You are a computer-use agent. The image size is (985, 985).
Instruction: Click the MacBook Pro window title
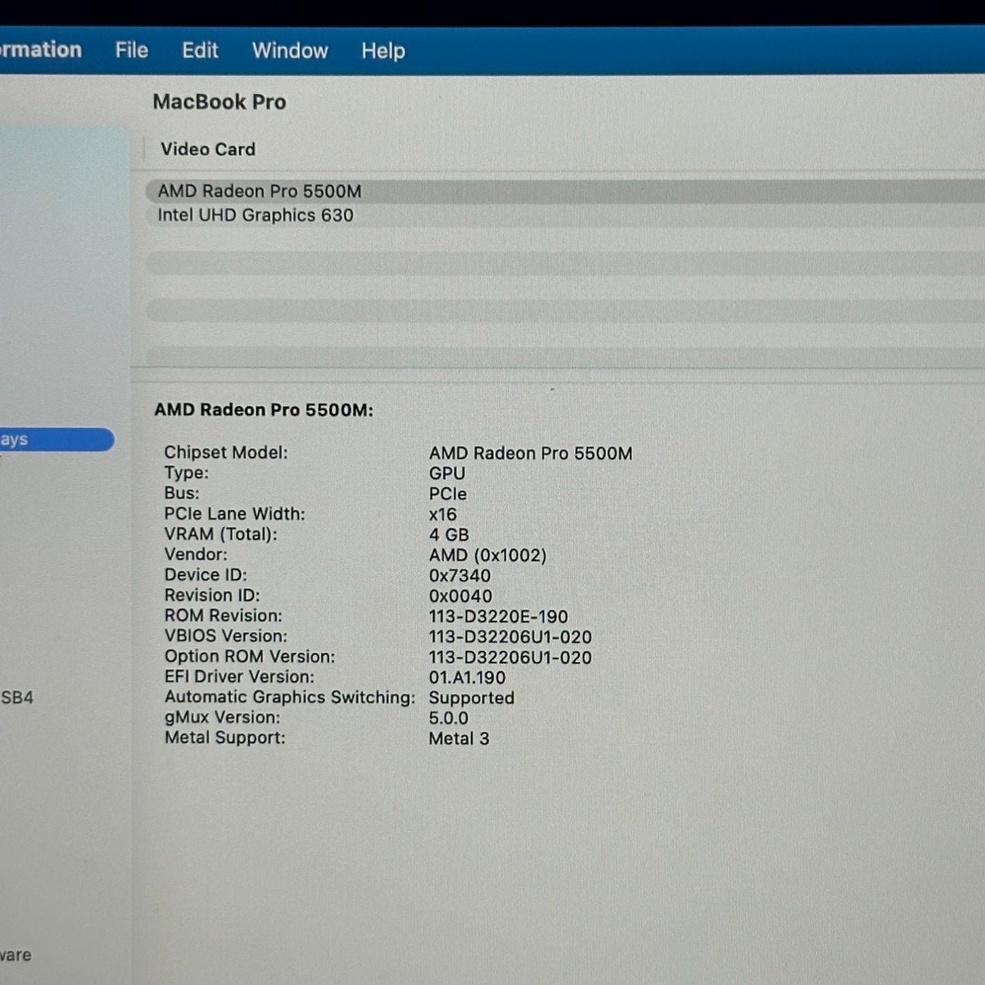tap(220, 101)
